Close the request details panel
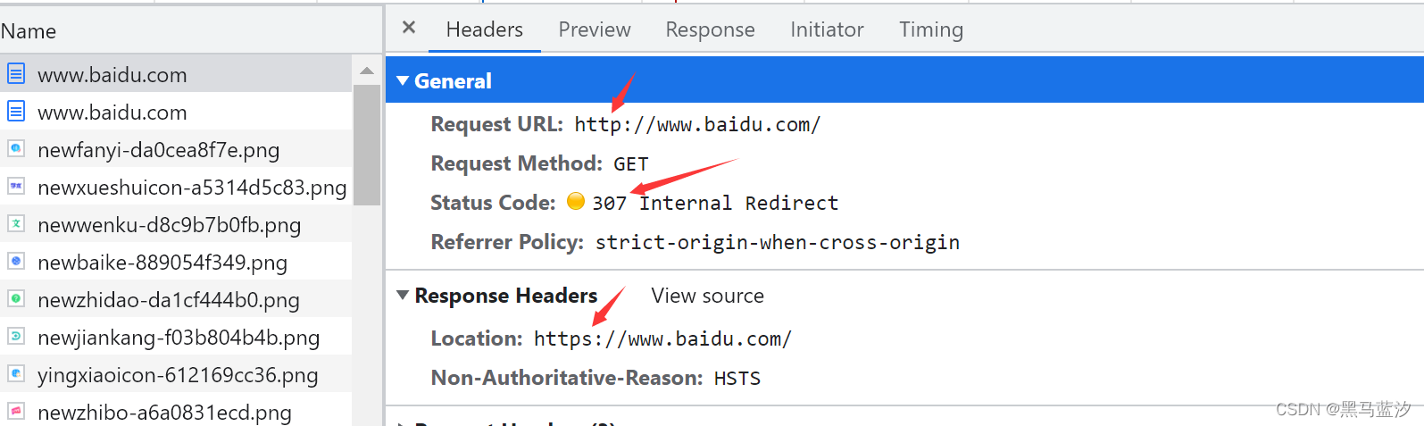Viewport: 1424px width, 426px height. click(409, 28)
